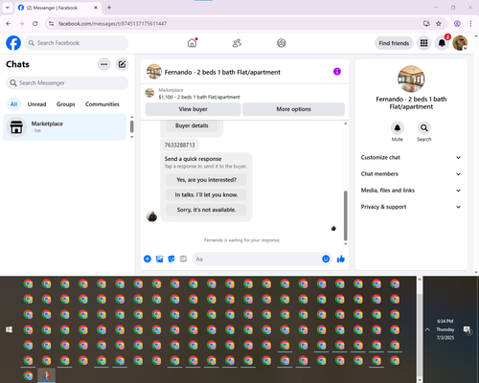Send 'Sorry, it's not available.' response

(206, 210)
